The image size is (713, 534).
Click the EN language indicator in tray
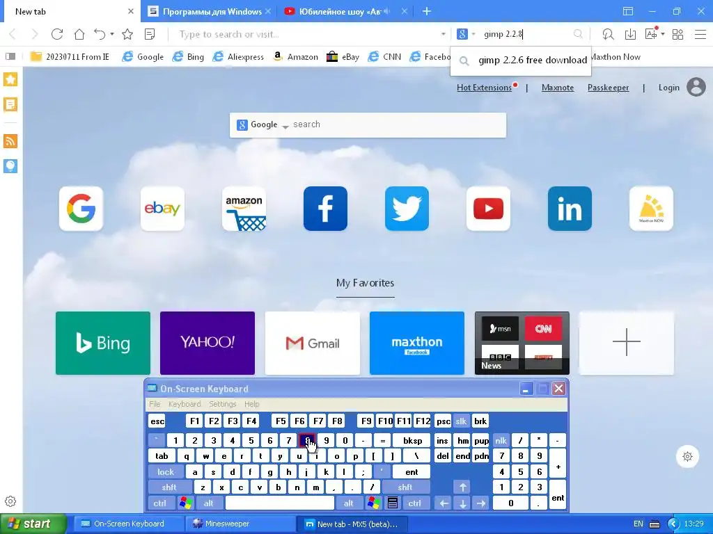[x=638, y=524]
